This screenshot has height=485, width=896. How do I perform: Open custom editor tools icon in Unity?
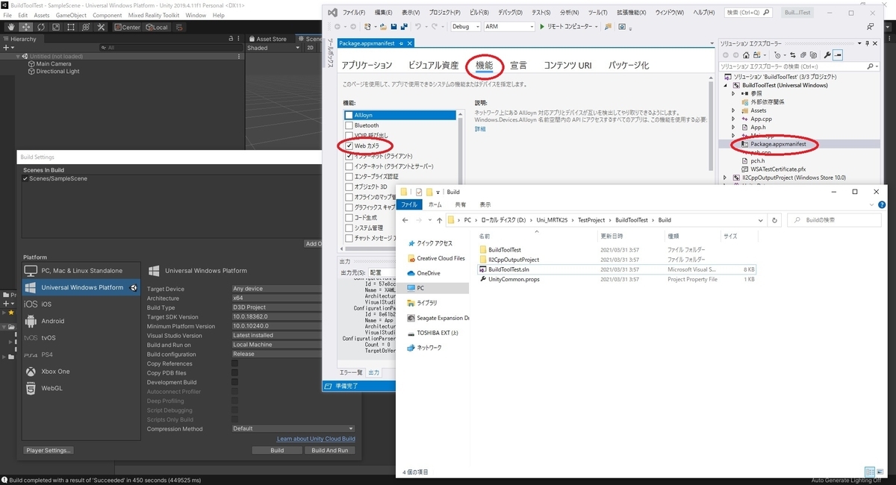(x=101, y=27)
